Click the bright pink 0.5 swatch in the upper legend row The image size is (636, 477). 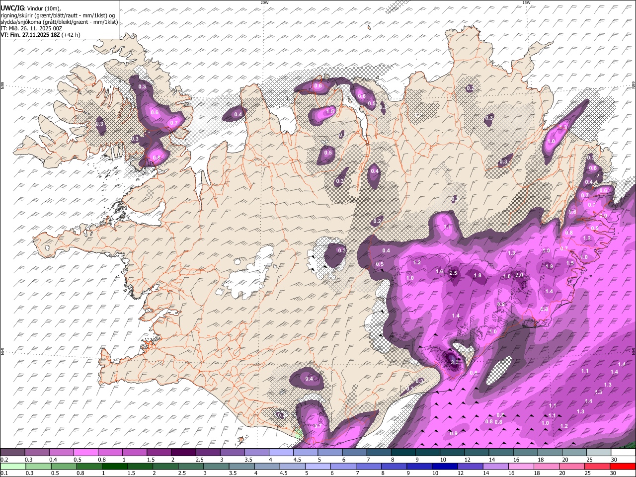click(x=85, y=453)
